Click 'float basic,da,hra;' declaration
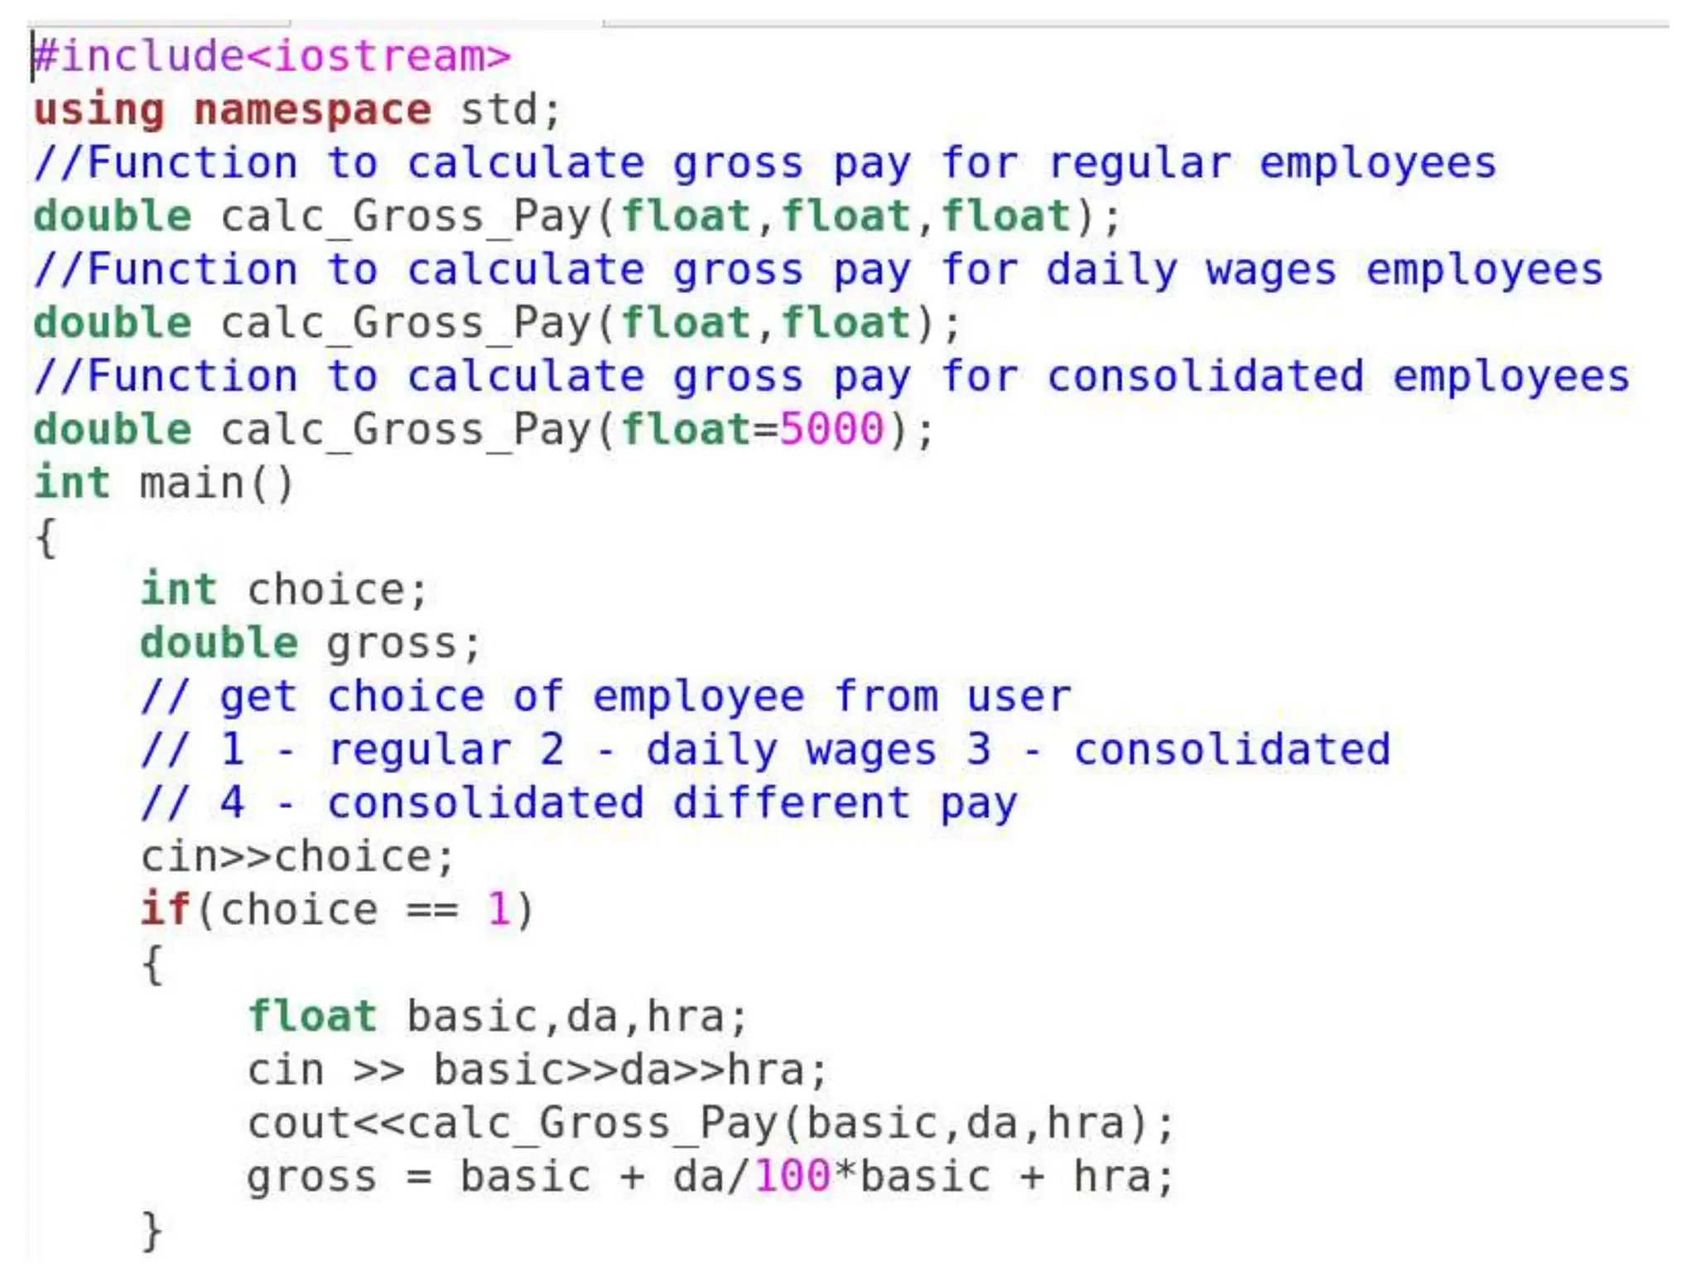 [497, 1016]
